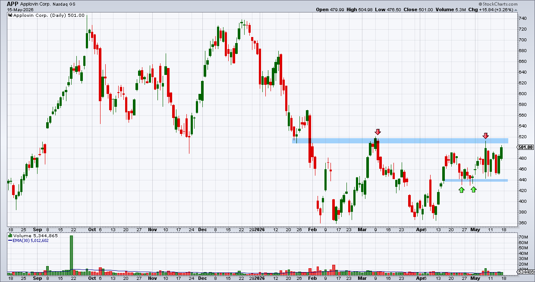Select the 5344865 volume tag on the volume axis

(x=526, y=272)
